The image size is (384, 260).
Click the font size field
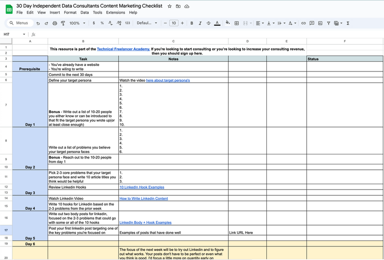[174, 23]
